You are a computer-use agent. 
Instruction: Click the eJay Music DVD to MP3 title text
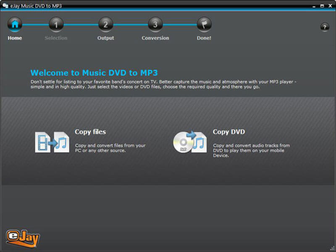pos(36,6)
